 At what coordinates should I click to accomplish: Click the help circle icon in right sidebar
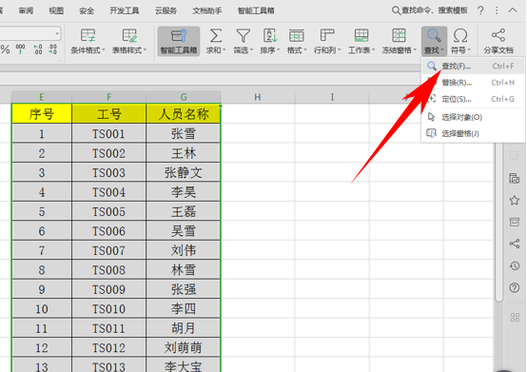tap(515, 287)
